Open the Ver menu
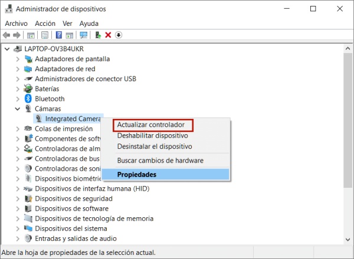 (x=67, y=24)
